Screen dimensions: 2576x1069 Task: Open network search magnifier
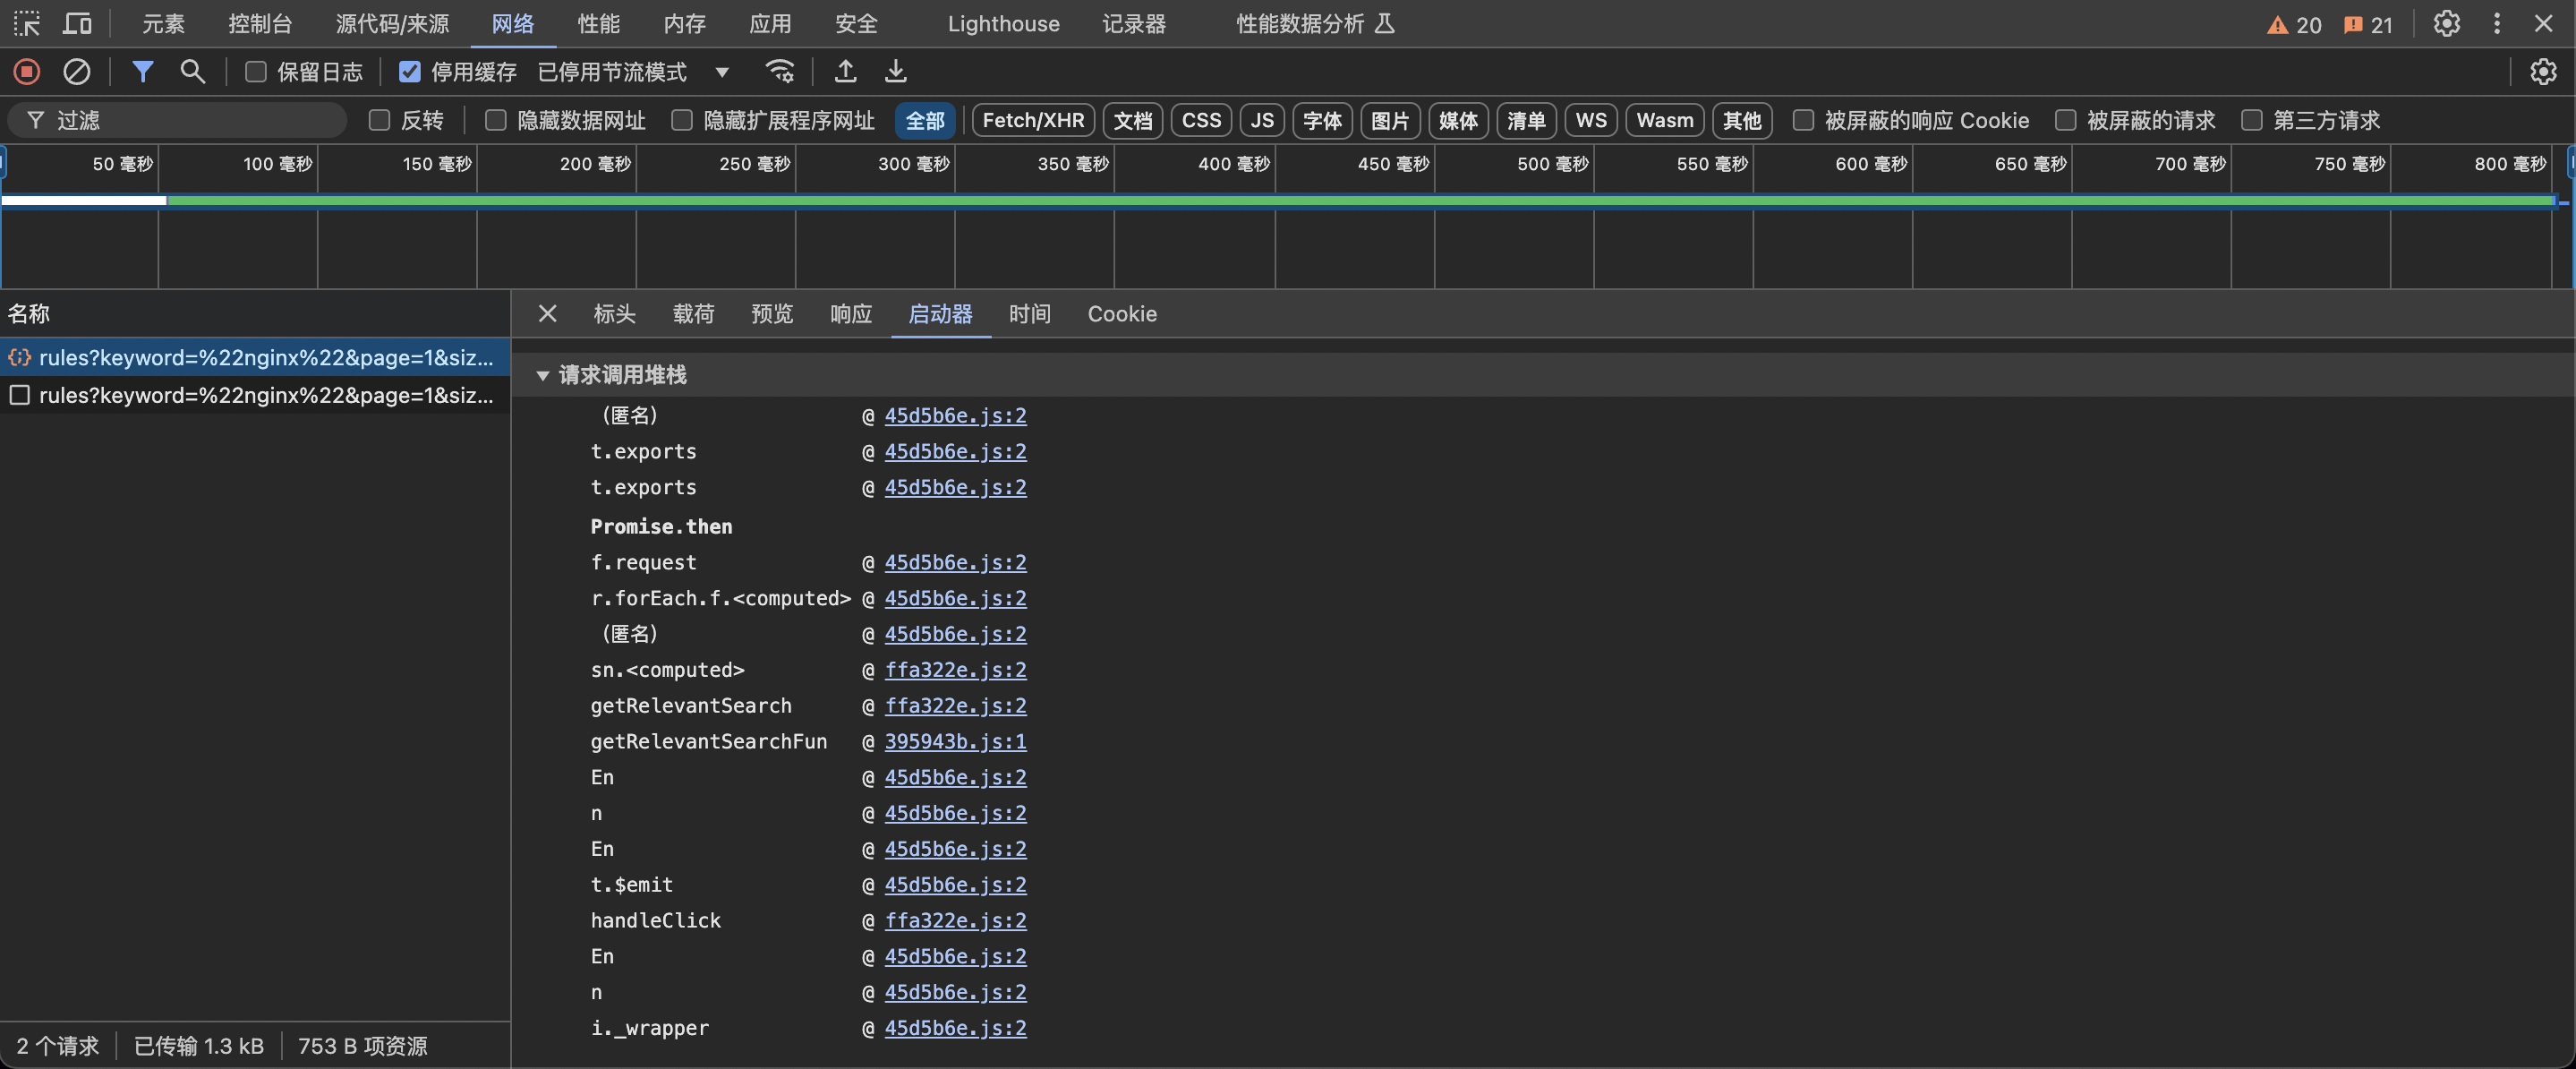192,72
